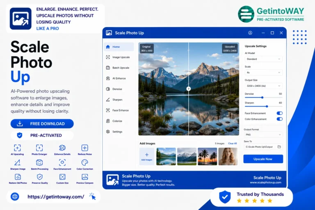Click the Batch Processing feature icon

pyautogui.click(x=39, y=162)
